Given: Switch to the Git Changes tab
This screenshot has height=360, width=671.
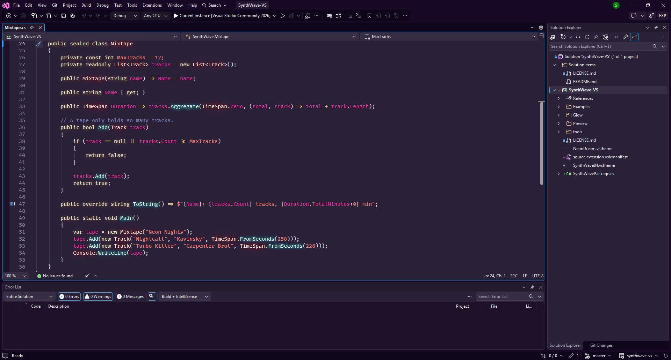Looking at the screenshot, I should [601, 345].
